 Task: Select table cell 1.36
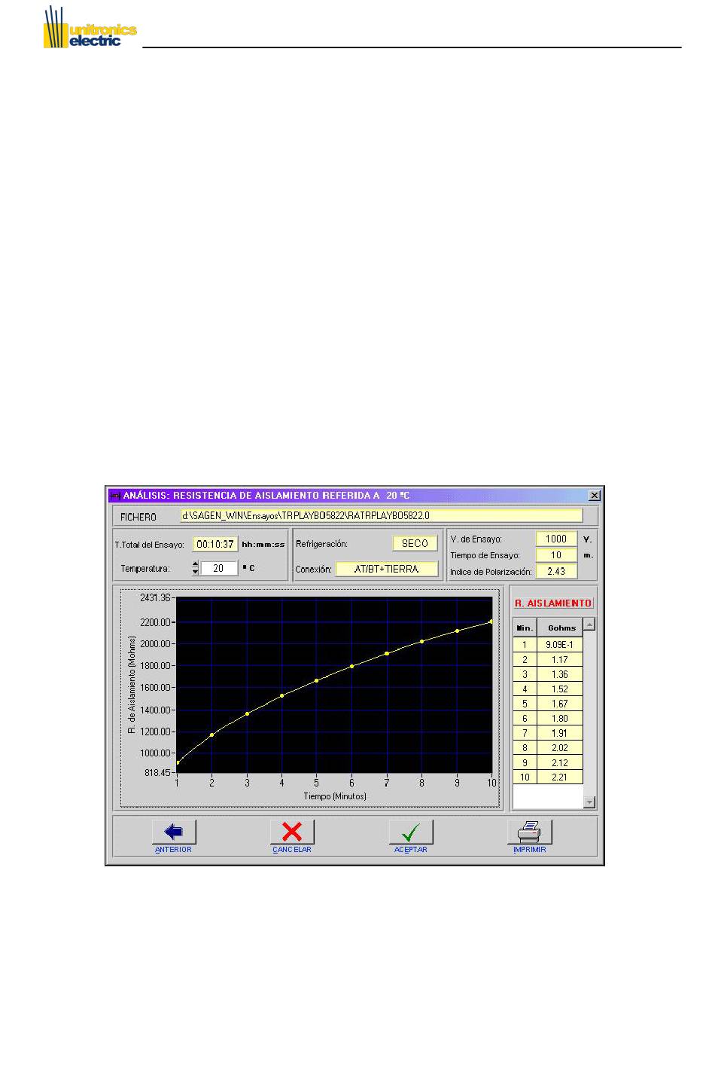click(x=560, y=674)
